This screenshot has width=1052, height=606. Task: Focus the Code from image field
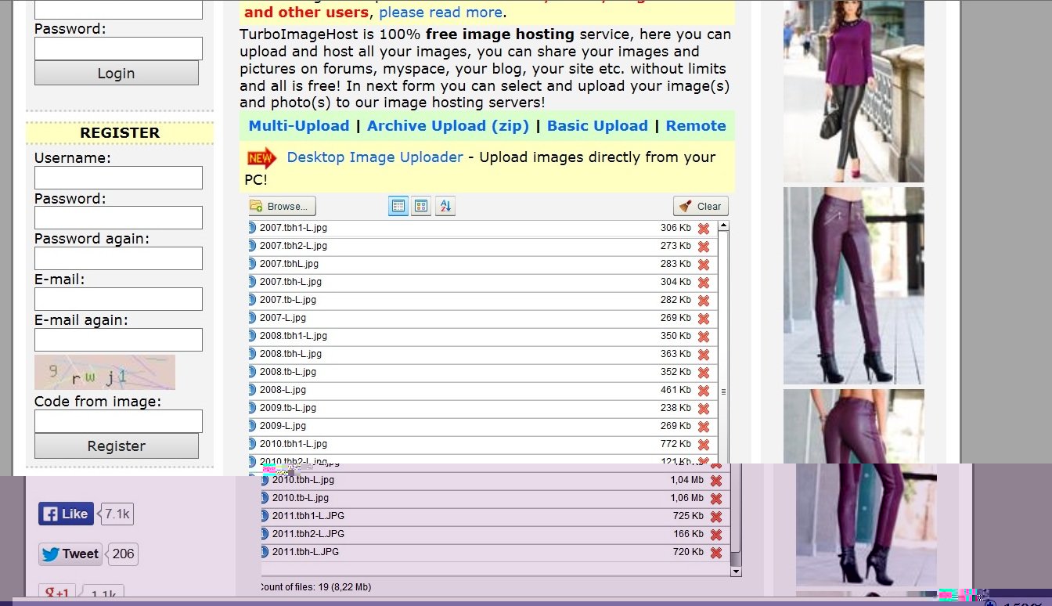118,421
